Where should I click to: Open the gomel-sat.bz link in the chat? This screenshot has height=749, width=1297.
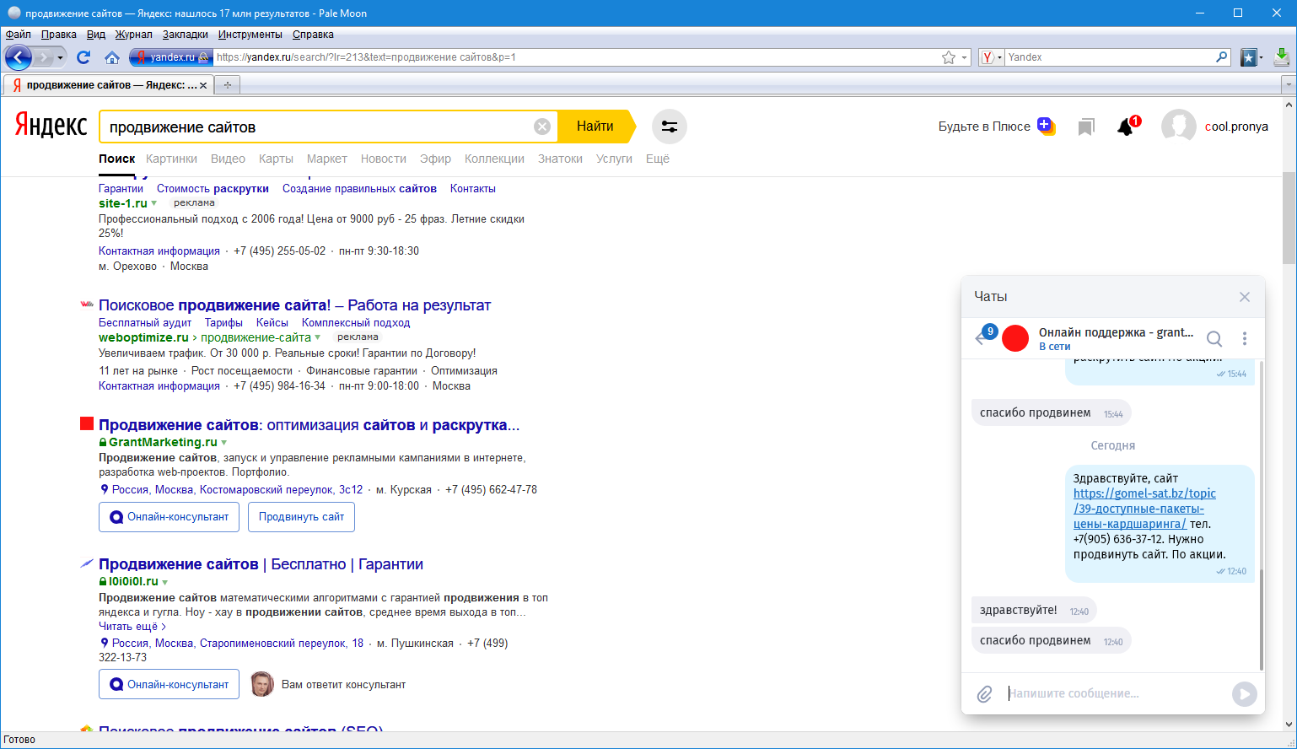click(1144, 509)
